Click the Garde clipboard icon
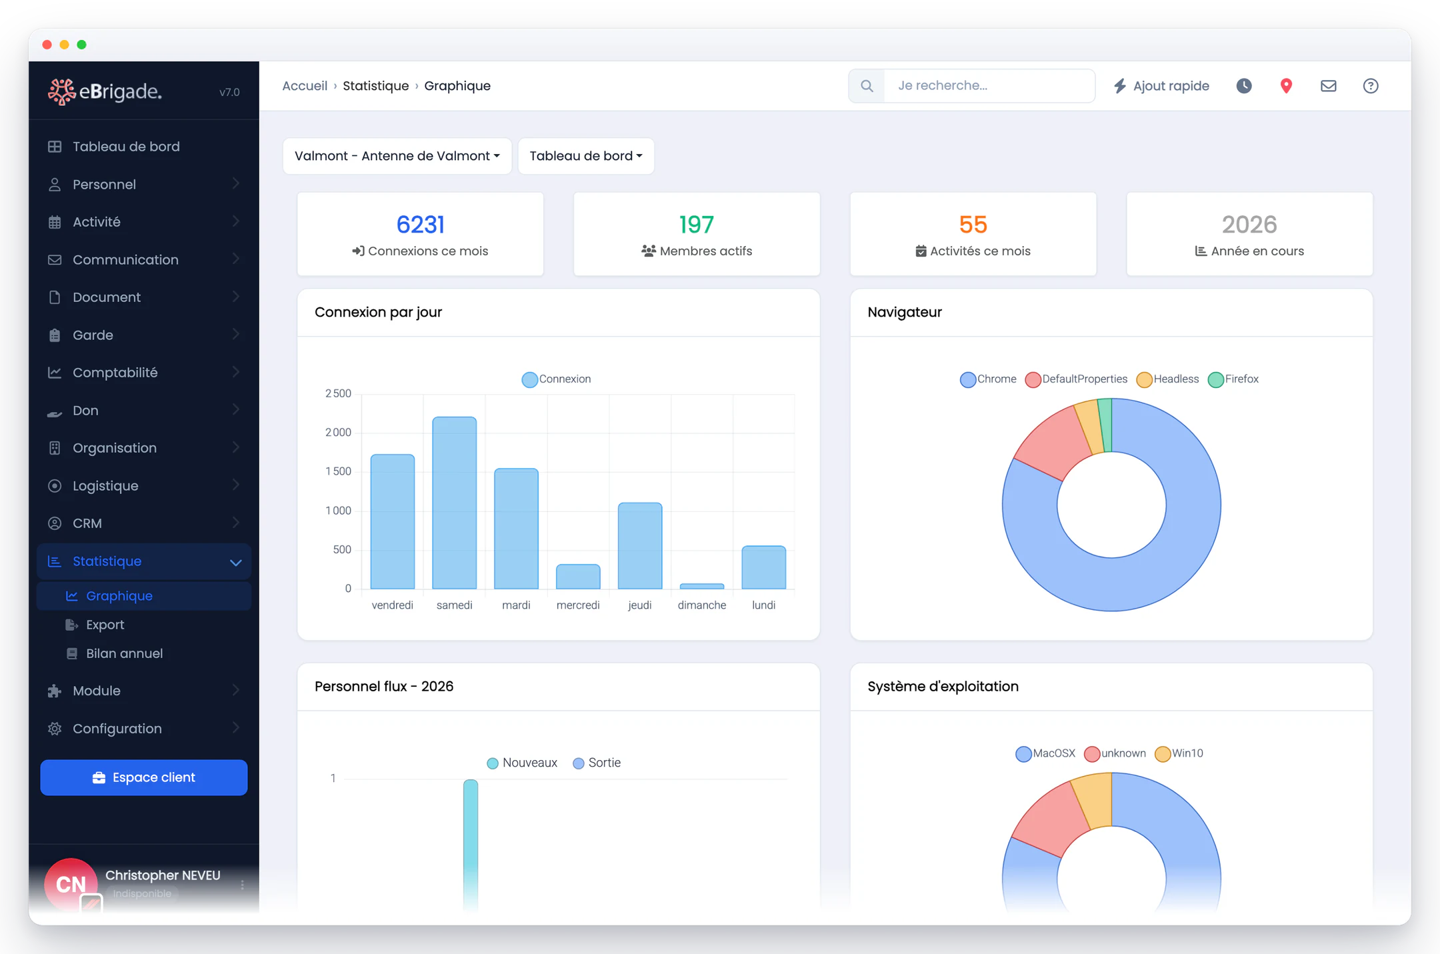 pyautogui.click(x=55, y=335)
